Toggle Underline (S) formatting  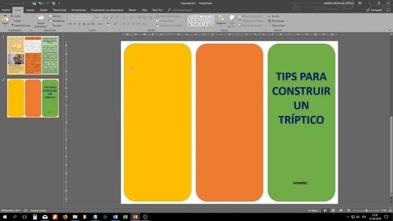pyautogui.click(x=79, y=24)
